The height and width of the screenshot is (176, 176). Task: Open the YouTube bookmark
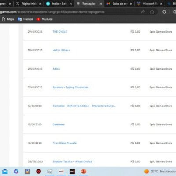[x=44, y=19]
